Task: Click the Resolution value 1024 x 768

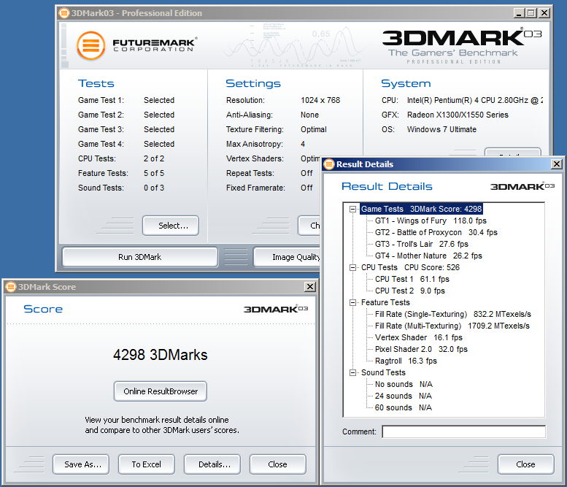Action: [320, 100]
